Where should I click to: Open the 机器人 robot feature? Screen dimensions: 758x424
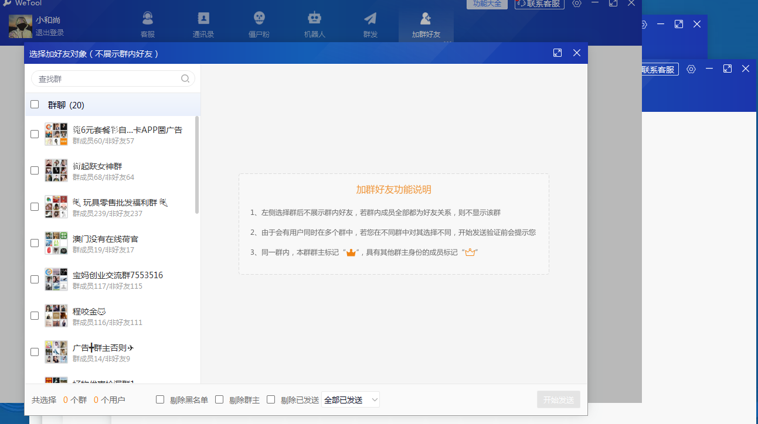[x=314, y=23]
